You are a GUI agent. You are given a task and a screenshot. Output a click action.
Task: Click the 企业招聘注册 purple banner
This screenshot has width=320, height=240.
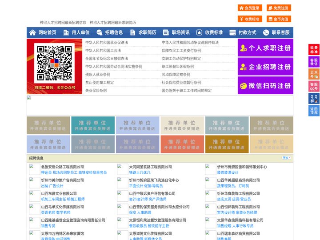click(265, 67)
